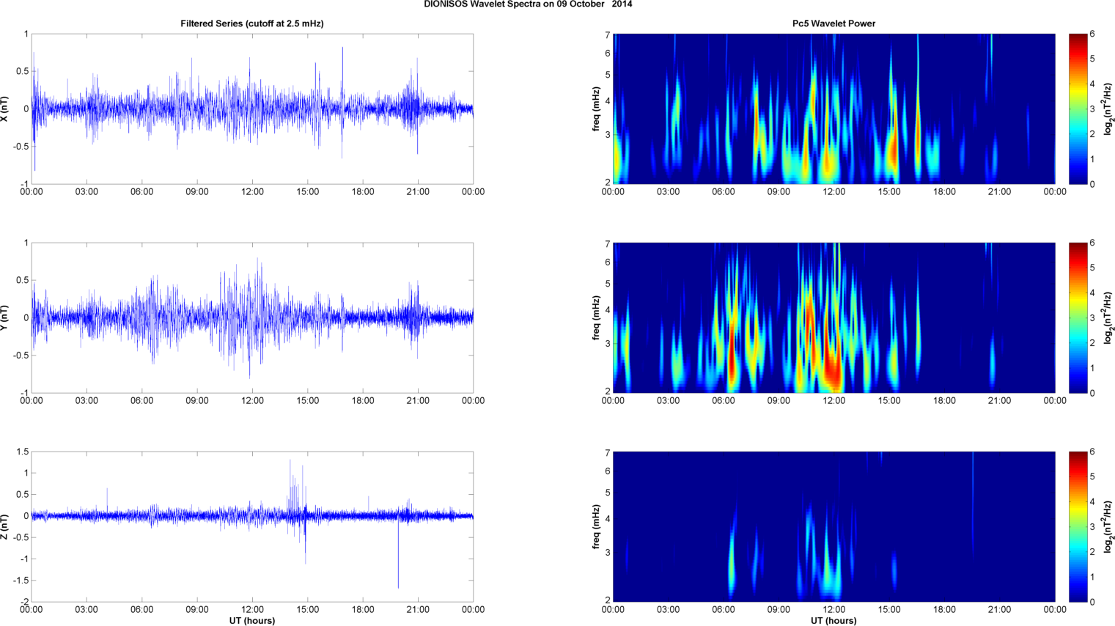Click the middle wavelet power spectrogram for Y

pos(834,317)
